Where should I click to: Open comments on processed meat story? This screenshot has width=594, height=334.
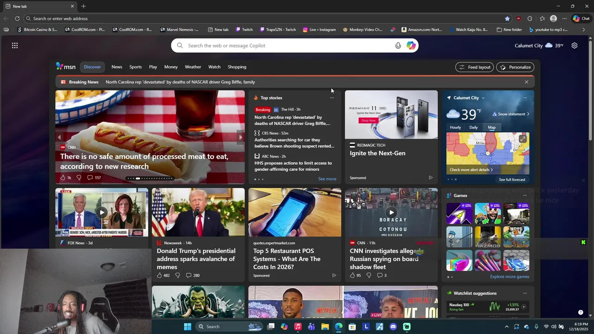(94, 178)
